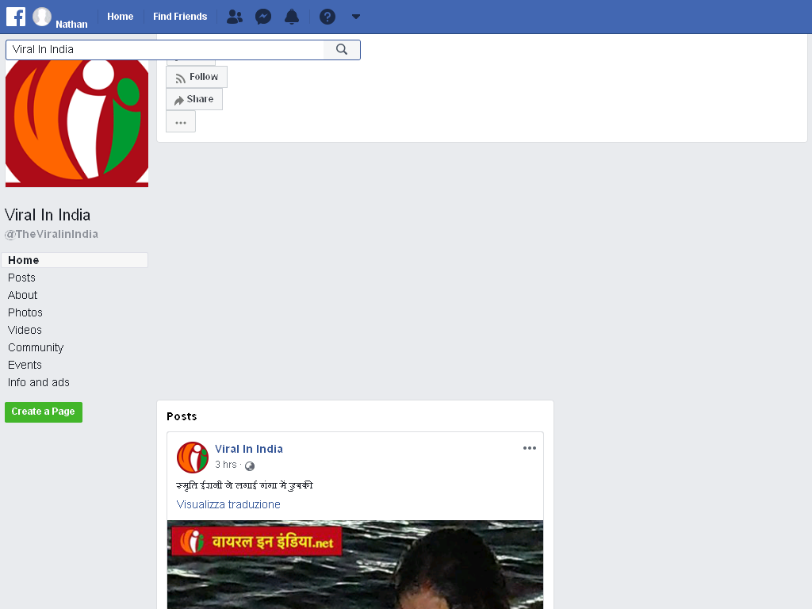Open the Messenger icon
The image size is (812, 609).
tap(263, 17)
